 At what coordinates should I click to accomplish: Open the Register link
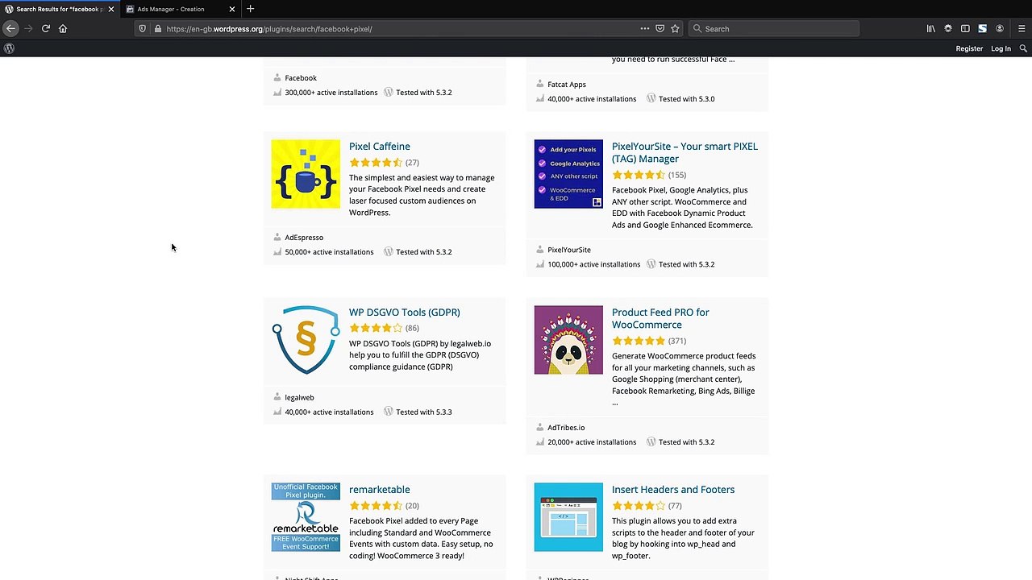[969, 48]
